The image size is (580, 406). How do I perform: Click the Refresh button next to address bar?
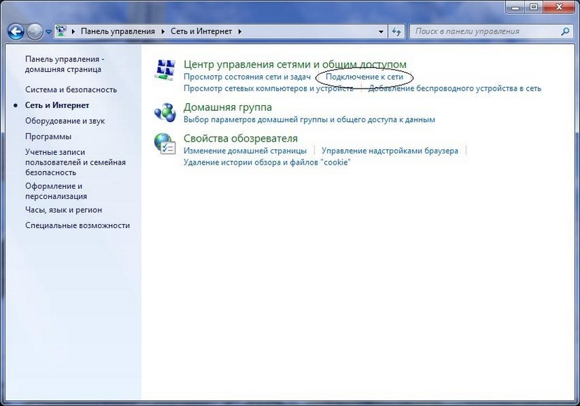[x=396, y=32]
